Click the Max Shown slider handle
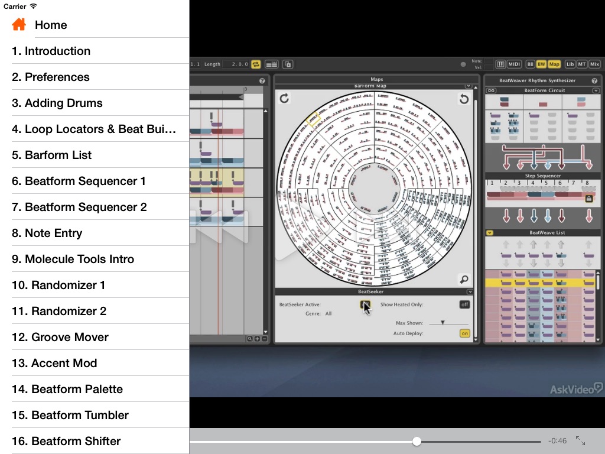 (443, 323)
